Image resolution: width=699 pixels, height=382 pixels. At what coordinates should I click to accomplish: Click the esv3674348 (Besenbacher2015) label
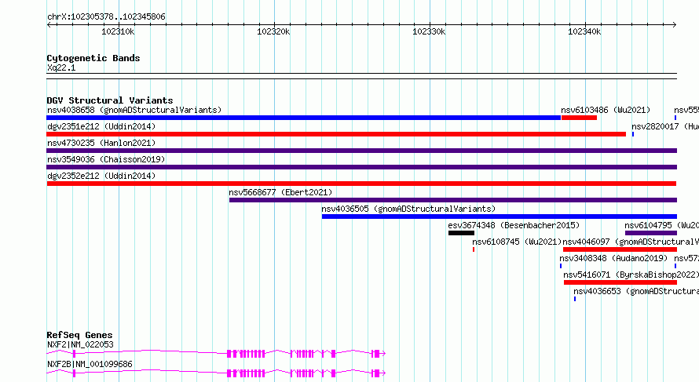pyautogui.click(x=514, y=225)
